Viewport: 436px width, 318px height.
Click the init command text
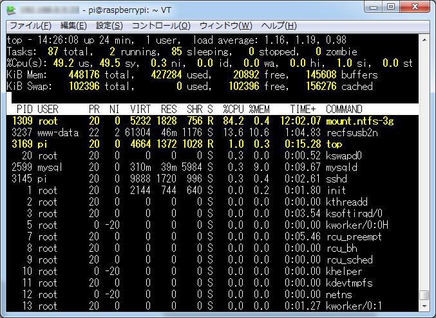(336, 190)
